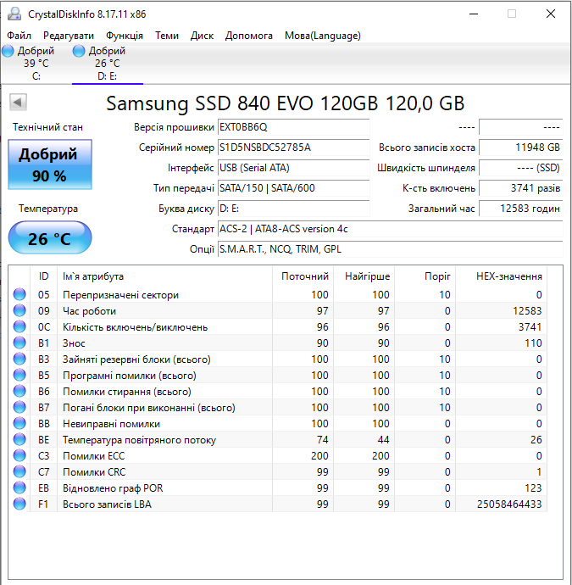Open the Мова(Language) menu

(x=323, y=36)
